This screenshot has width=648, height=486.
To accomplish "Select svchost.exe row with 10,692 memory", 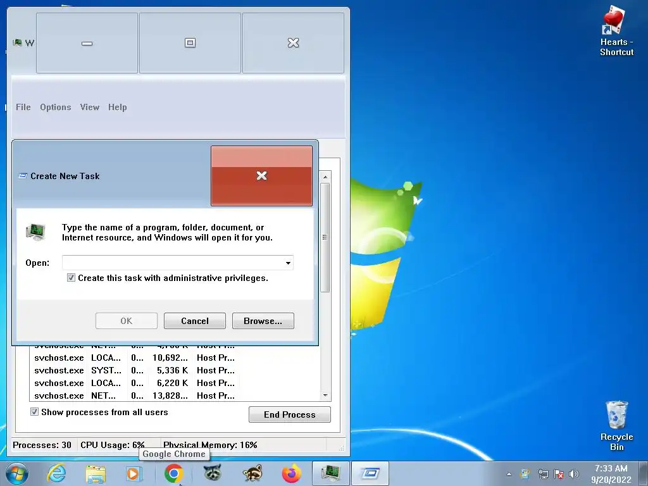I will coord(135,358).
